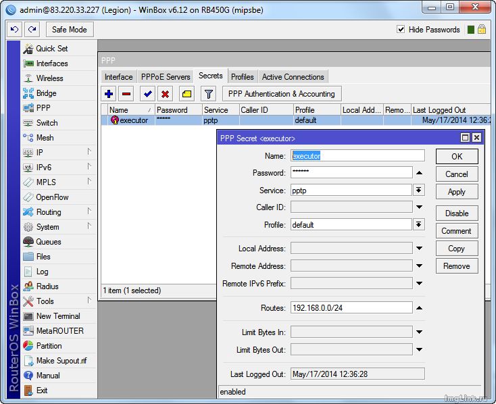Add a comment with yellow note icon
This screenshot has width=496, height=404.
pos(187,94)
